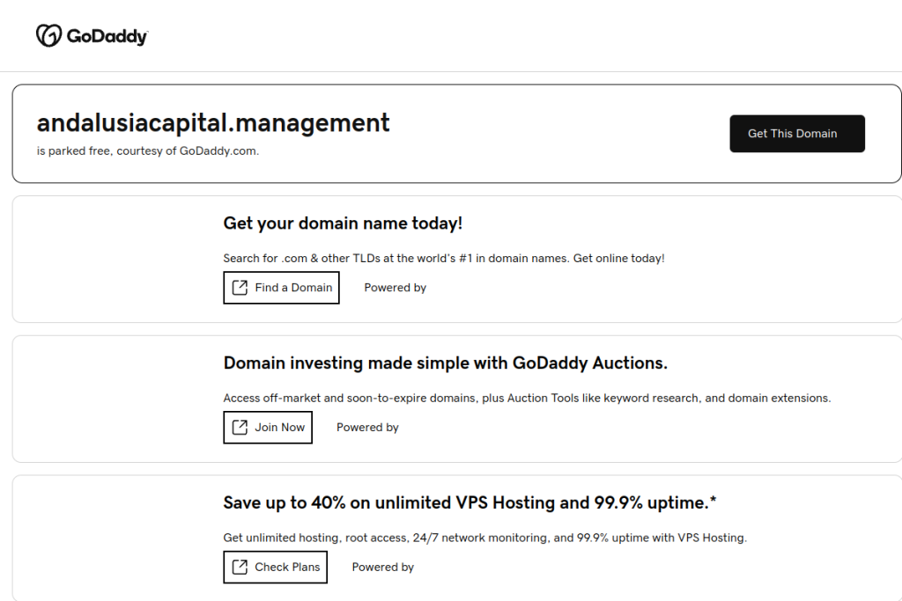Select the Find a Domain button label
The width and height of the screenshot is (902, 601).
(x=293, y=288)
